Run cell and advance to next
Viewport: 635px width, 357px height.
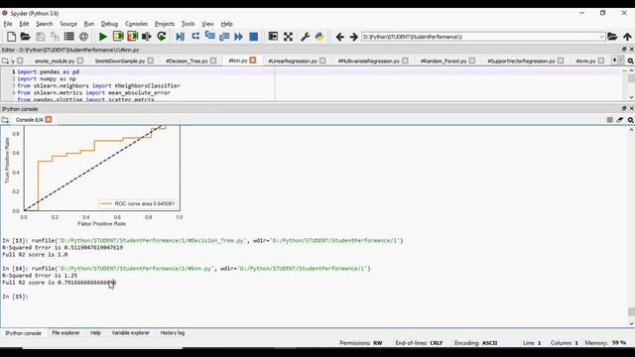click(132, 37)
